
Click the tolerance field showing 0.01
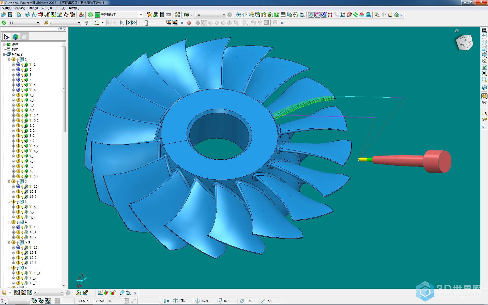pos(208,301)
